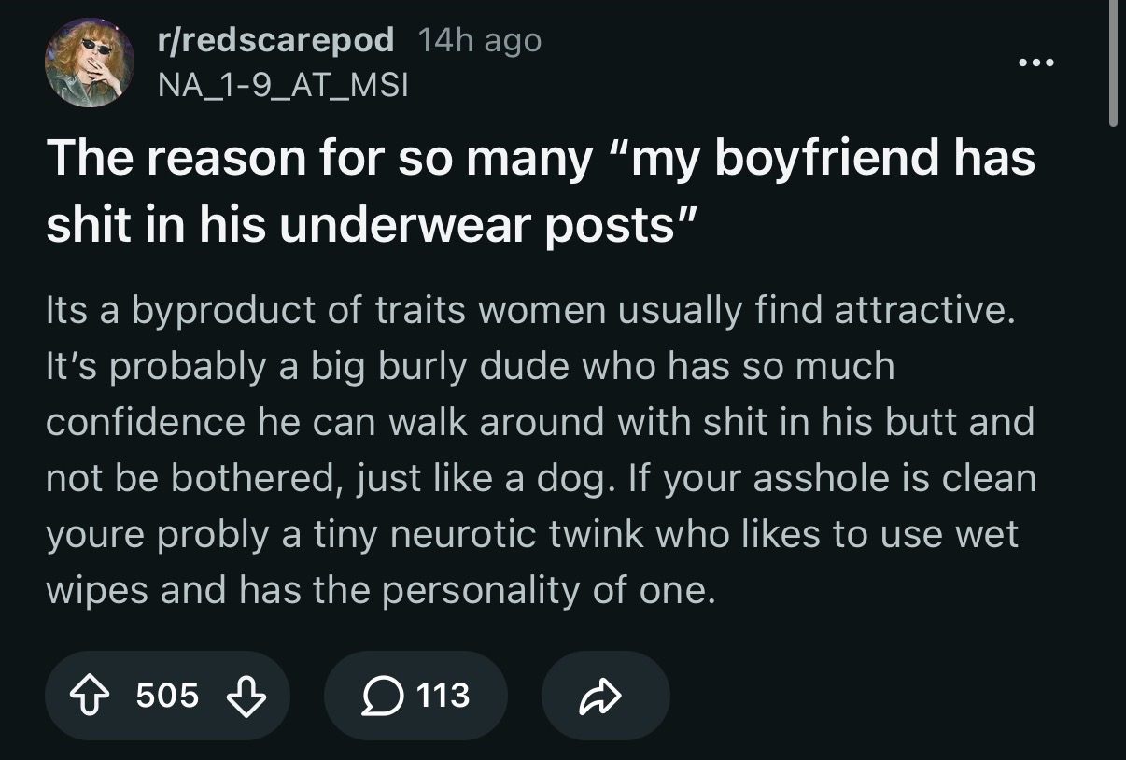Click the rounded share pill button
This screenshot has width=1126, height=760.
[x=605, y=696]
